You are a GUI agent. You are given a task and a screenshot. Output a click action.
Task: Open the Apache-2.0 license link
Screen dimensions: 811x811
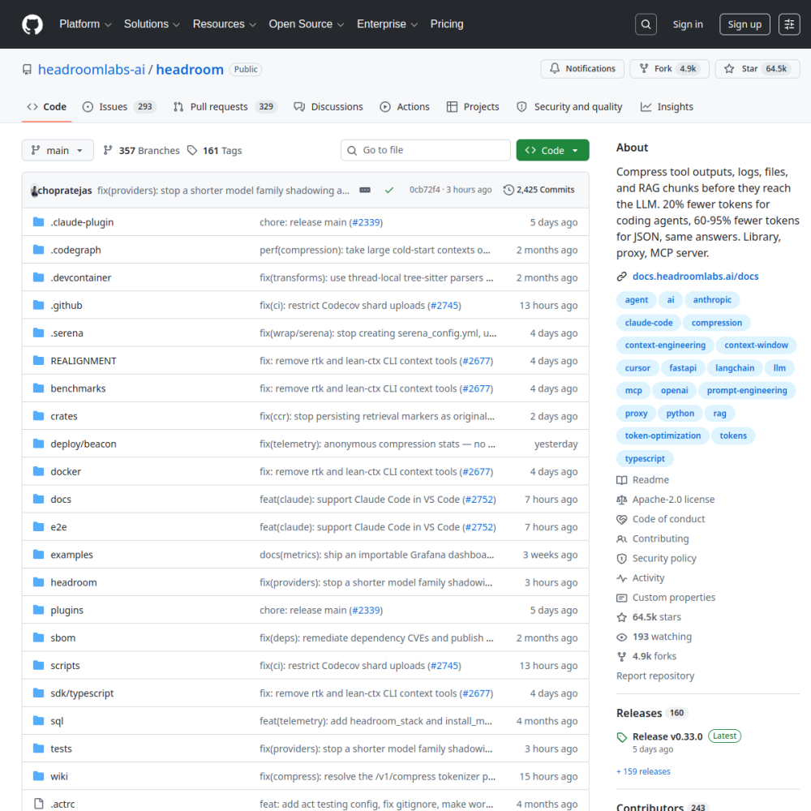(x=666, y=500)
